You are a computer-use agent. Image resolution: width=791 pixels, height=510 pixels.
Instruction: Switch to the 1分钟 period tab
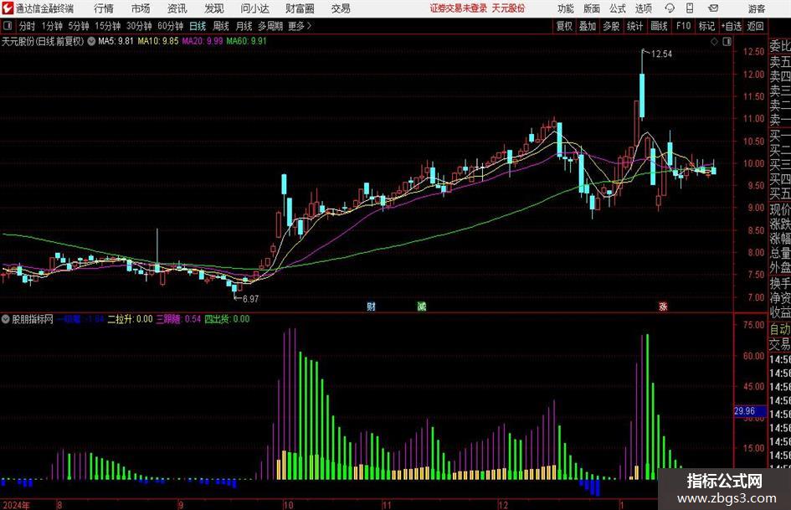tap(52, 26)
